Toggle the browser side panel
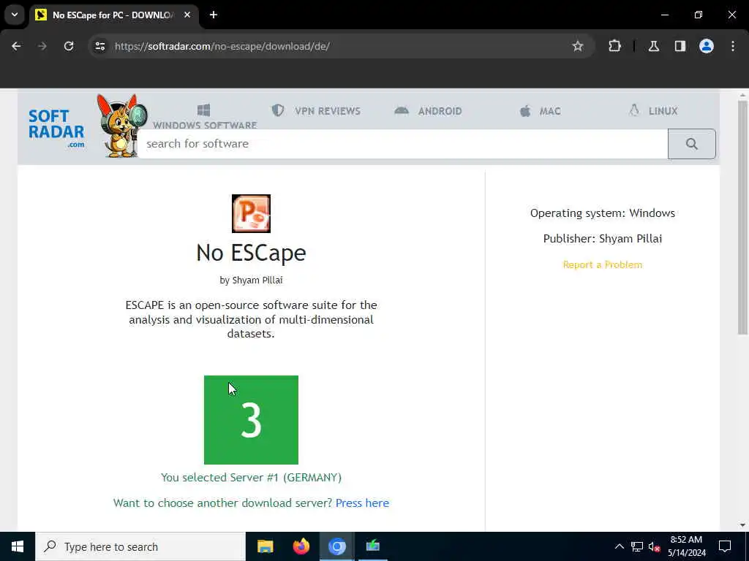The height and width of the screenshot is (561, 749). (x=680, y=46)
